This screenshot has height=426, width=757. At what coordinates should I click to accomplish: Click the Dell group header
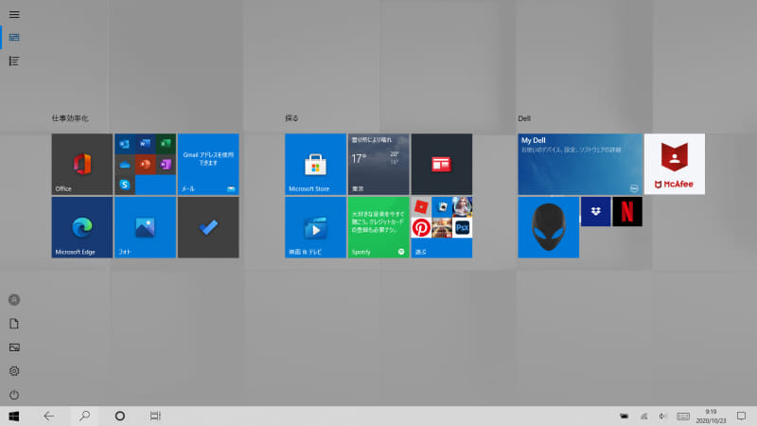point(524,118)
